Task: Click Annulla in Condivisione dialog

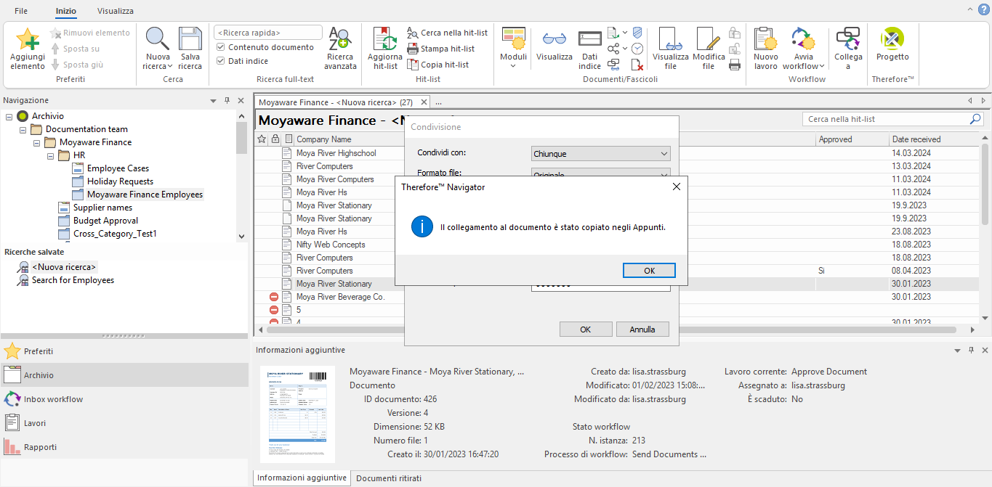Action: click(642, 330)
